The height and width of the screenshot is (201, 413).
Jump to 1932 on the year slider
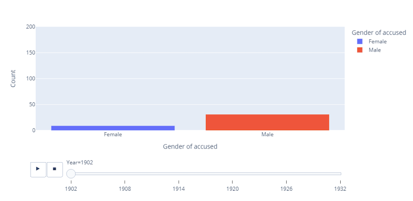[x=340, y=173]
